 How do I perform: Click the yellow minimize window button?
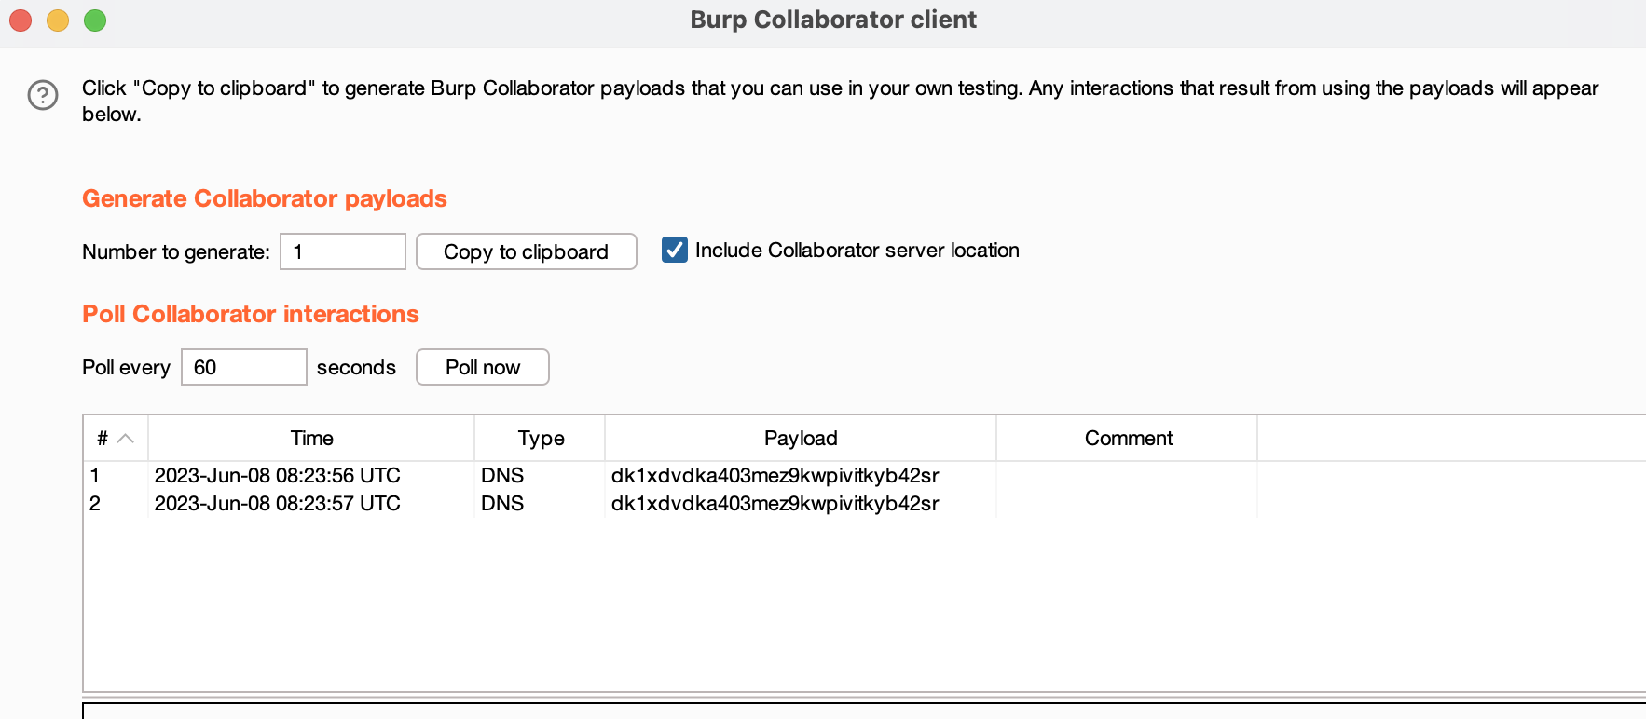(x=58, y=20)
